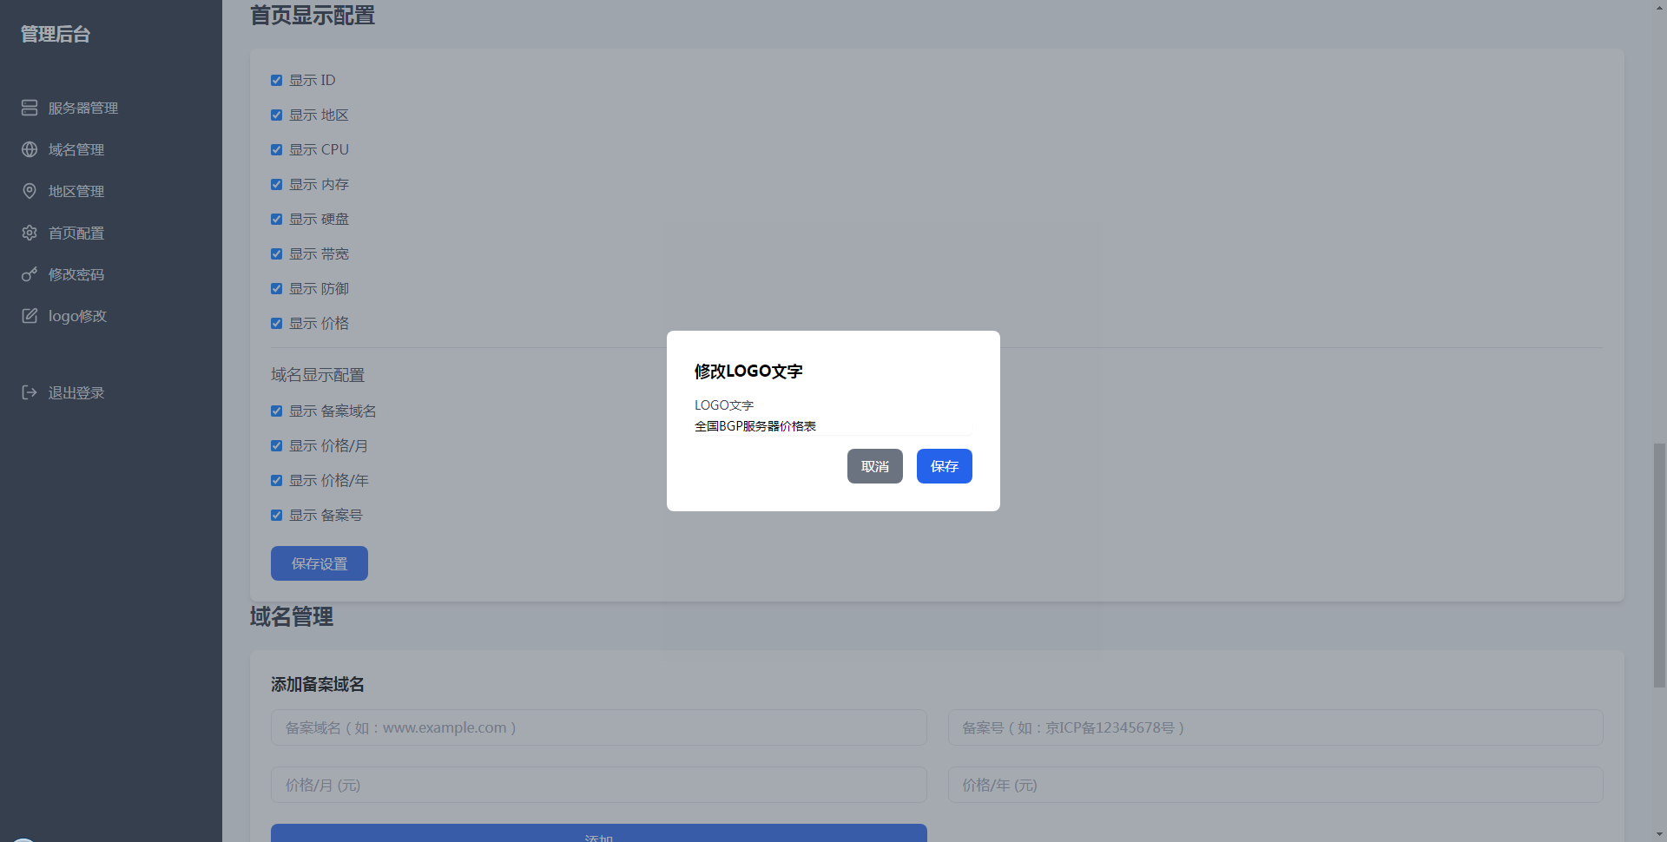
Task: Focus the 备案域名 input field
Action: [598, 727]
